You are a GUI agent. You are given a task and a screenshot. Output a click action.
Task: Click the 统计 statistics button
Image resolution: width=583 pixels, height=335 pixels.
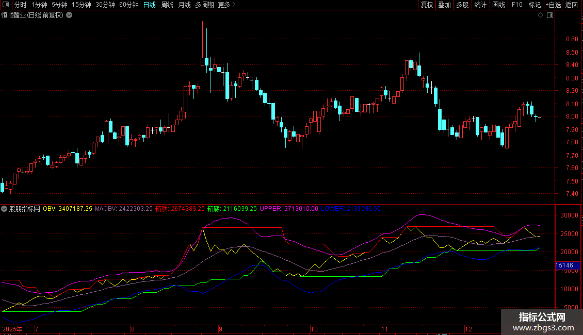tap(480, 5)
